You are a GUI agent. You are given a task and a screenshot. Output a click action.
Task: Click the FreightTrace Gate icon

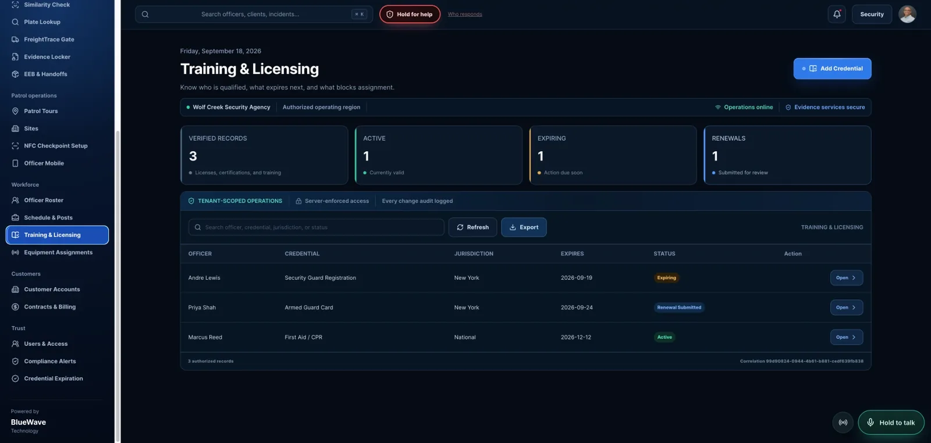15,40
